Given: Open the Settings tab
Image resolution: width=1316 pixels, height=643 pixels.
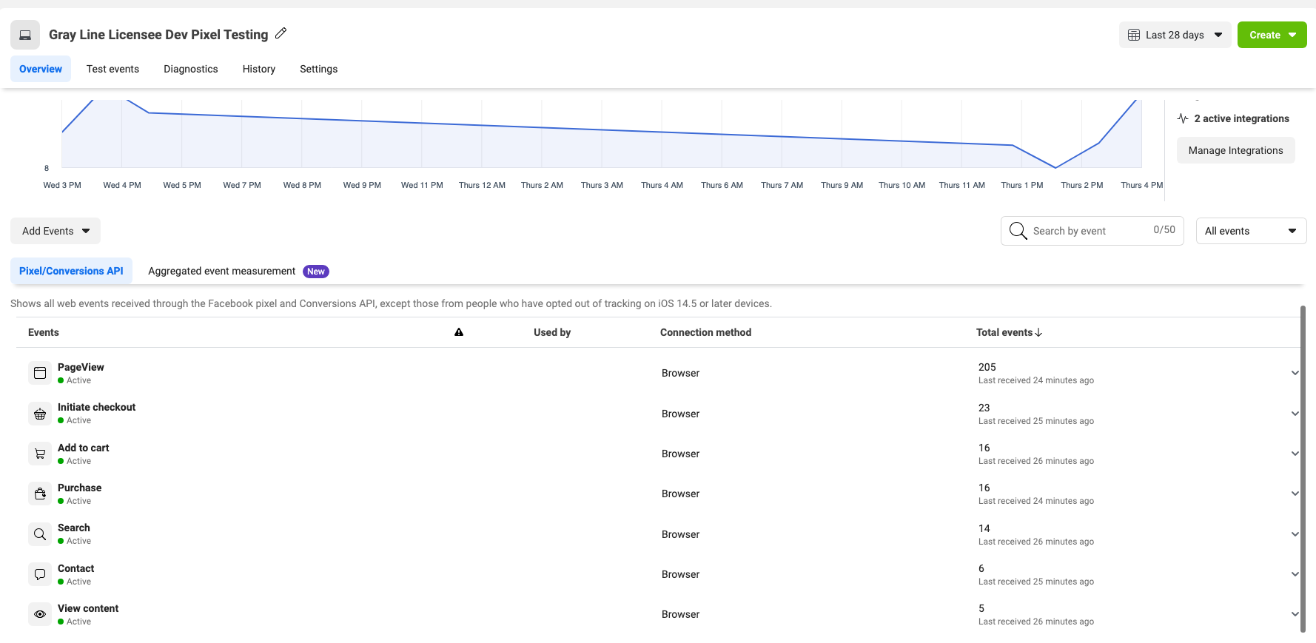Looking at the screenshot, I should [x=318, y=69].
